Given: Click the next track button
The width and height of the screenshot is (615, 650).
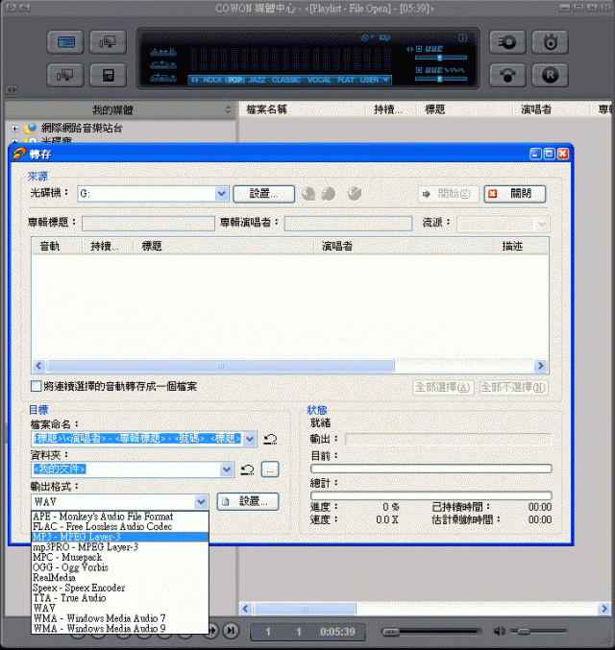Looking at the screenshot, I should click(232, 631).
